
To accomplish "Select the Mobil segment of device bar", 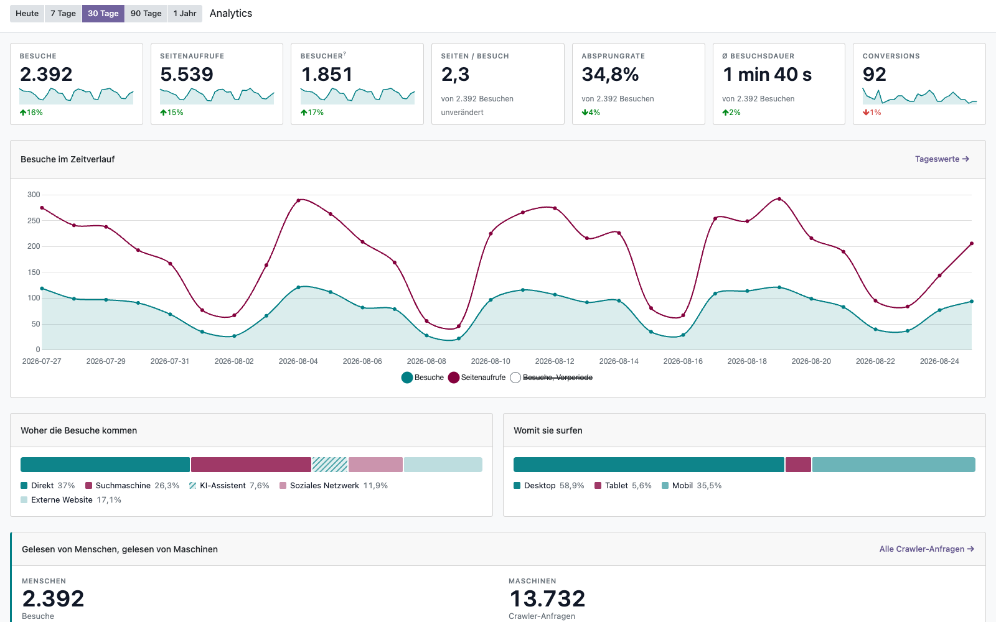I will (894, 465).
